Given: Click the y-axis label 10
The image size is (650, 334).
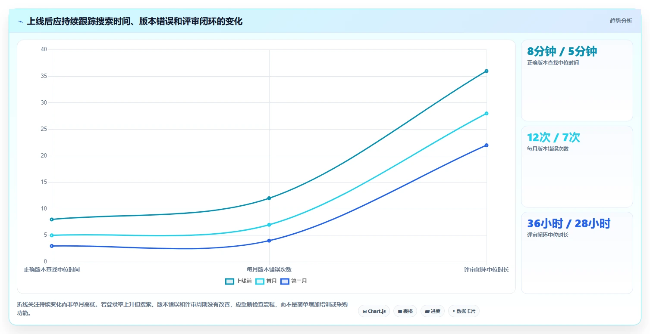Looking at the screenshot, I should pyautogui.click(x=44, y=209).
